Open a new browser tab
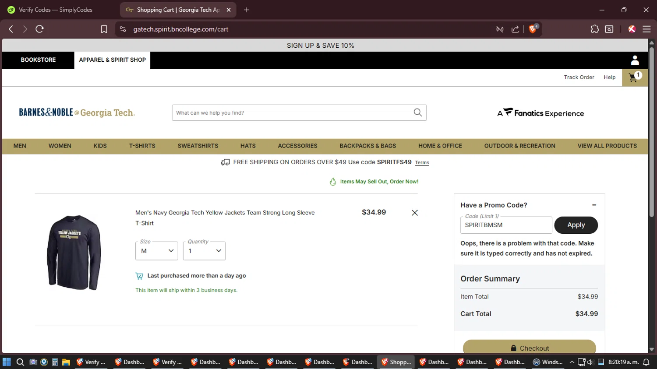Image resolution: width=657 pixels, height=369 pixels. pyautogui.click(x=247, y=10)
